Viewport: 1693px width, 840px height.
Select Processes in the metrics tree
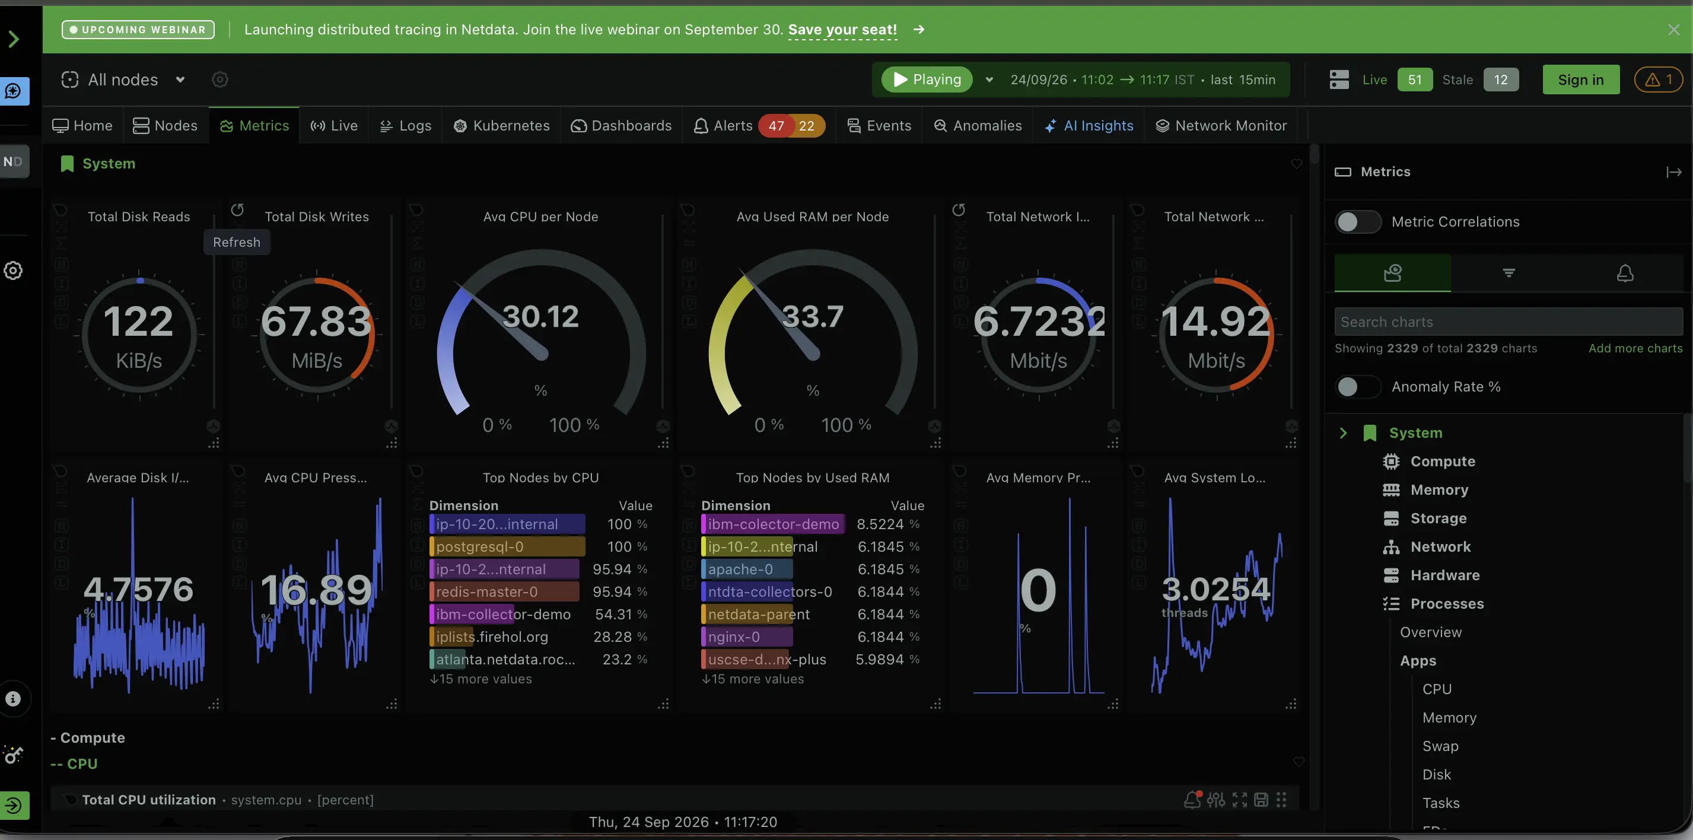pos(1447,604)
